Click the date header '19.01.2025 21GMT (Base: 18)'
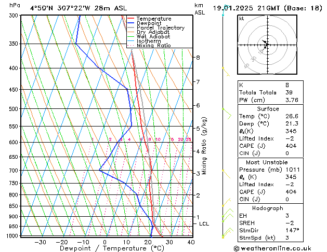 coord(268,8)
